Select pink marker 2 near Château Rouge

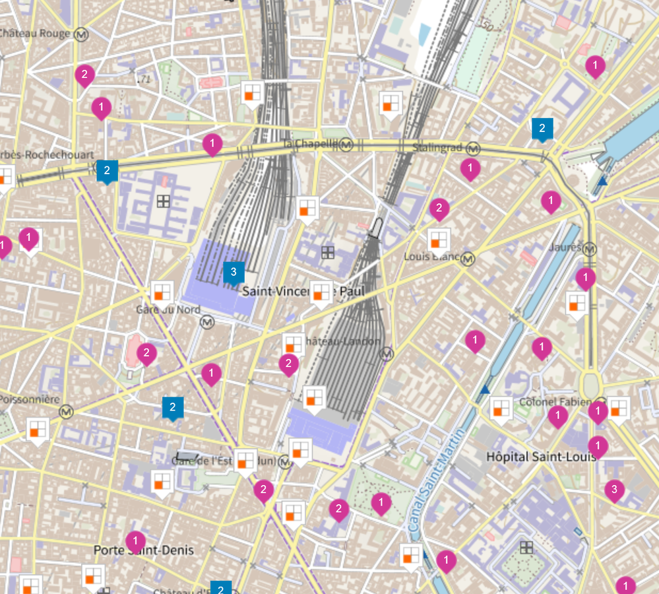click(x=84, y=75)
